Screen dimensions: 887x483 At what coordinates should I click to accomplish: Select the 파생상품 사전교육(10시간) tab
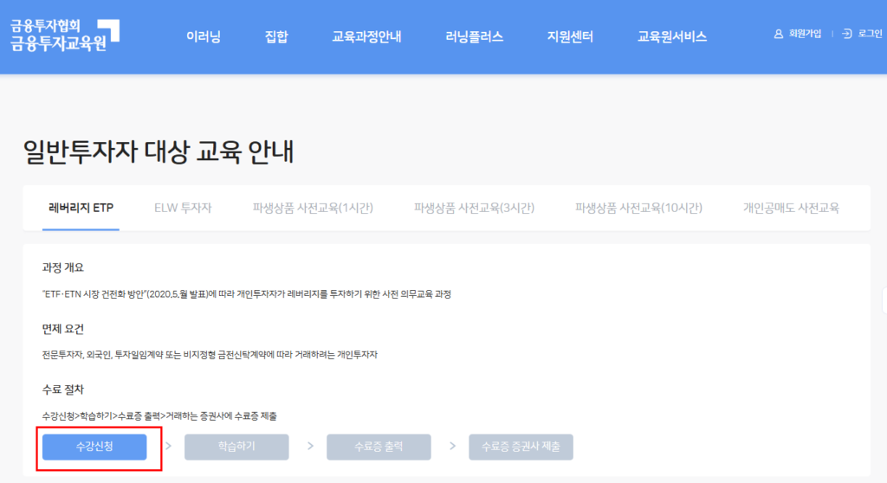[x=638, y=208]
